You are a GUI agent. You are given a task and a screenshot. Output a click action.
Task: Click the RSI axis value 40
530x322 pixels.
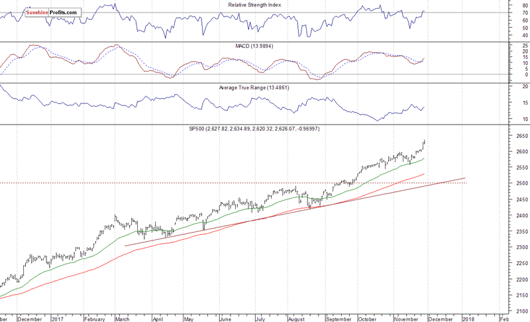[525, 36]
